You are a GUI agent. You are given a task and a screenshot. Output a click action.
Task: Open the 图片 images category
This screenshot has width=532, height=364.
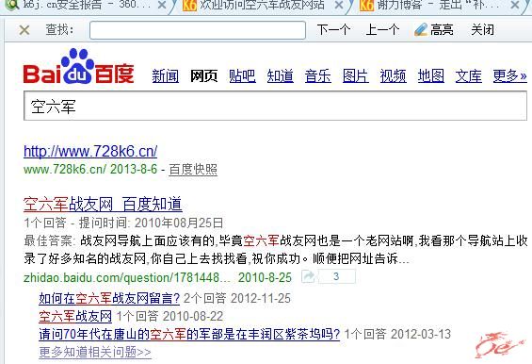(355, 75)
